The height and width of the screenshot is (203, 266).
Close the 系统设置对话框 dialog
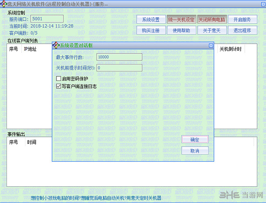[x=211, y=45]
